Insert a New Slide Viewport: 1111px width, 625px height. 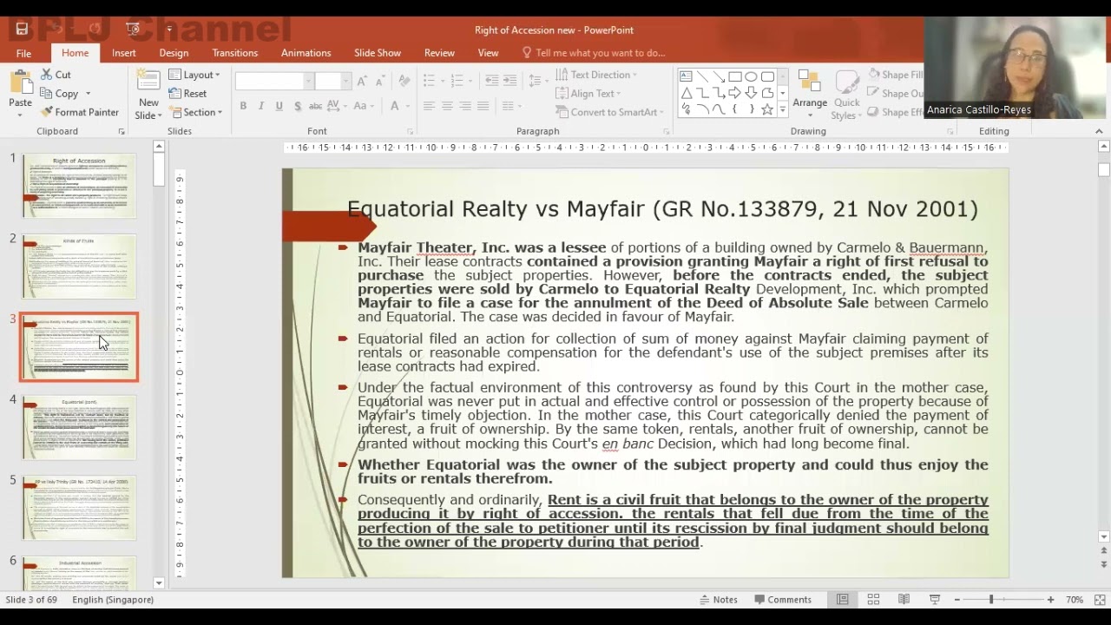(x=148, y=95)
